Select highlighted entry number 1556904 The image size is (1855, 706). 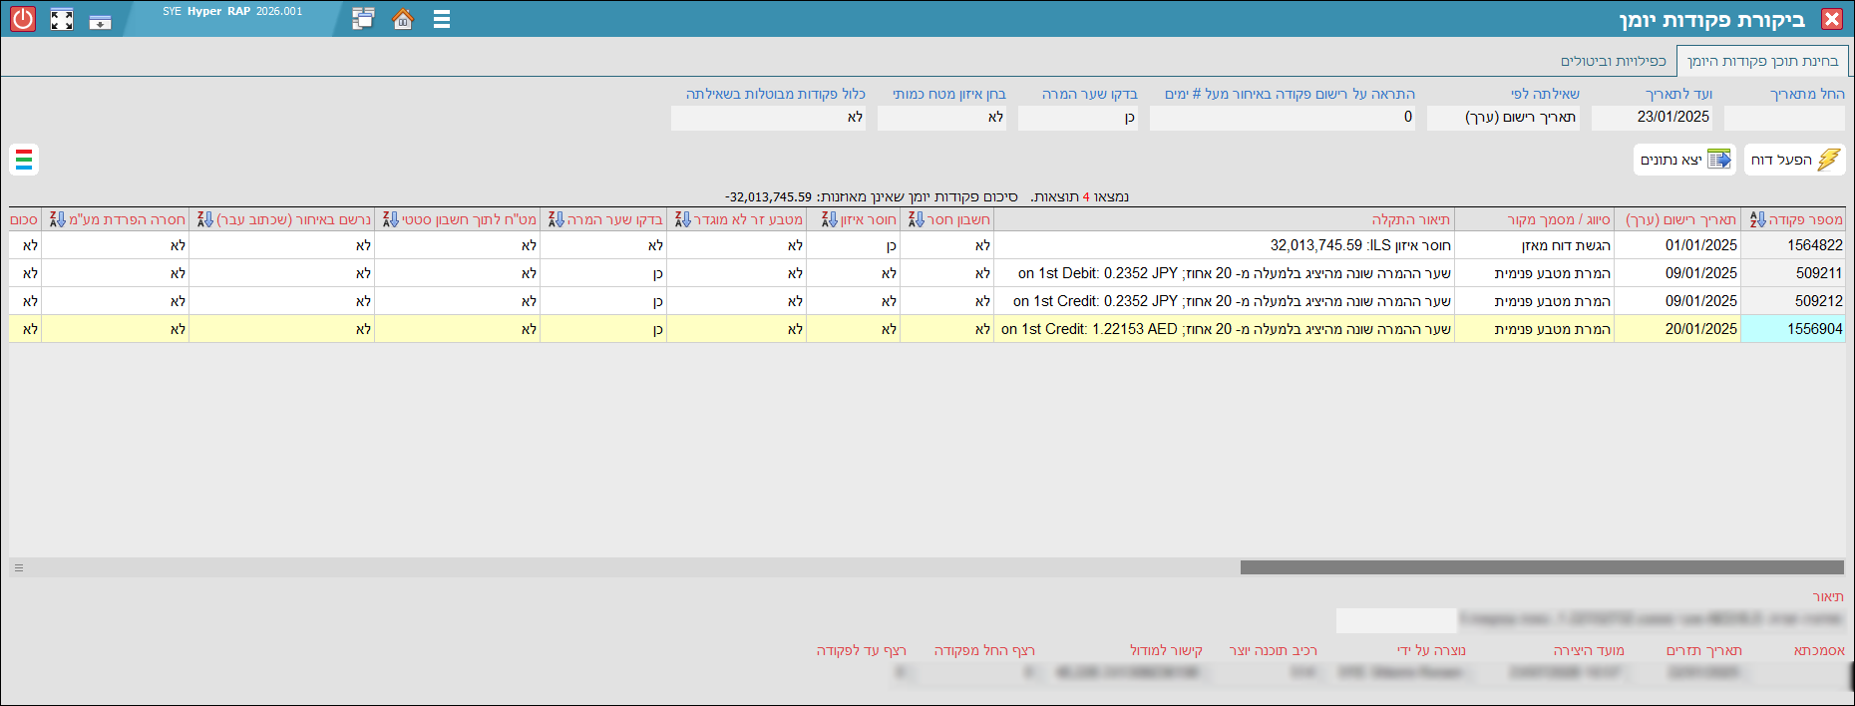tap(1793, 329)
